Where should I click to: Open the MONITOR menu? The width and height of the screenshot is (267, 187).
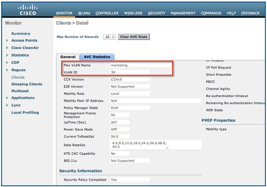(64, 13)
